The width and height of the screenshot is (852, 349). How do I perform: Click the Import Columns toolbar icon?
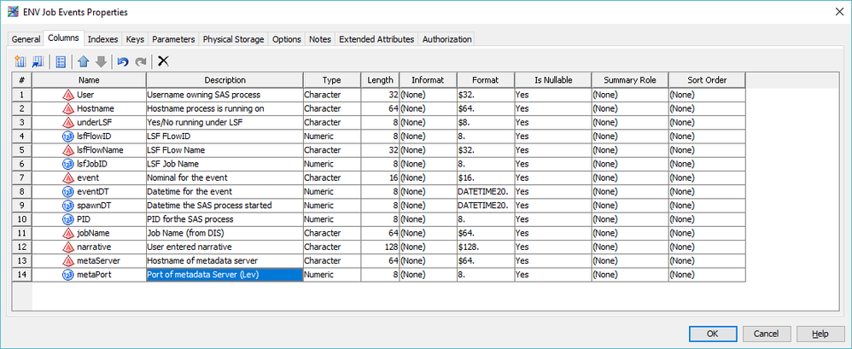(38, 61)
